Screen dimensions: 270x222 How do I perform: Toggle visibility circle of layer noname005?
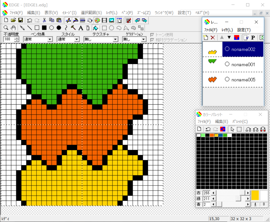227,79
